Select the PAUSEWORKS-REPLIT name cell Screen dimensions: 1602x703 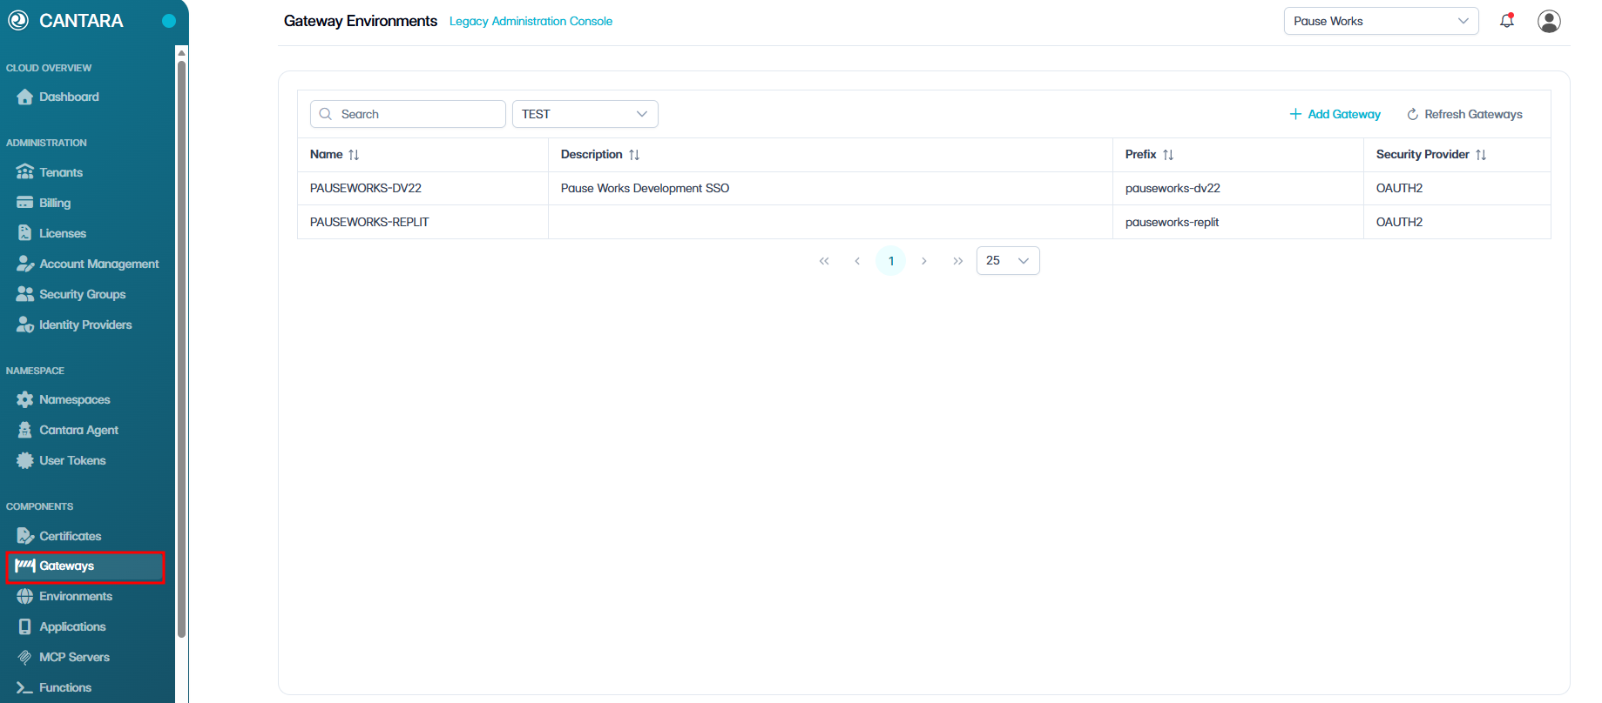422,222
